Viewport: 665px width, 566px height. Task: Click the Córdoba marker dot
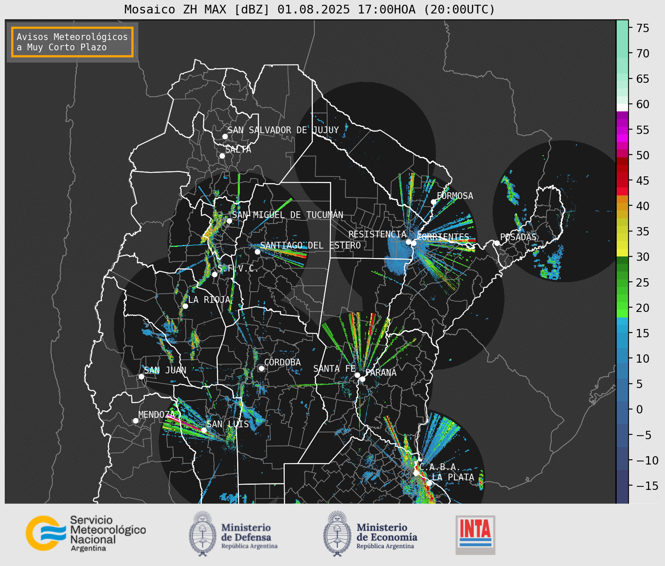(261, 368)
